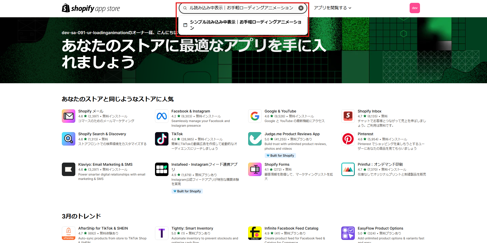Select the TikTok app icon
This screenshot has width=487, height=243.
coord(161,139)
